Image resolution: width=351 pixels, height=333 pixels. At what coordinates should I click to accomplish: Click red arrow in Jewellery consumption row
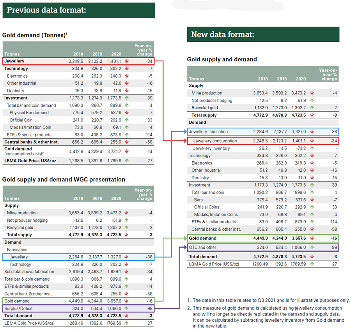coord(312,141)
